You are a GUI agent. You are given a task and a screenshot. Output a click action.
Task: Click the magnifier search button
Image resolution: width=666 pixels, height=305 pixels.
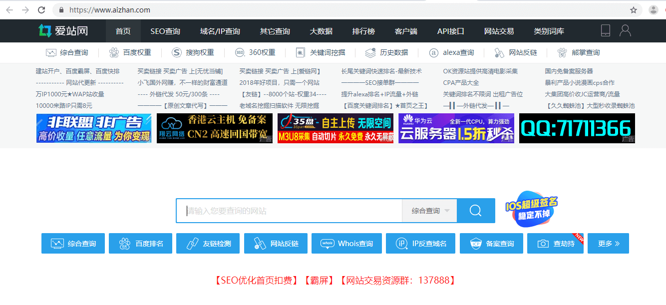tap(476, 211)
